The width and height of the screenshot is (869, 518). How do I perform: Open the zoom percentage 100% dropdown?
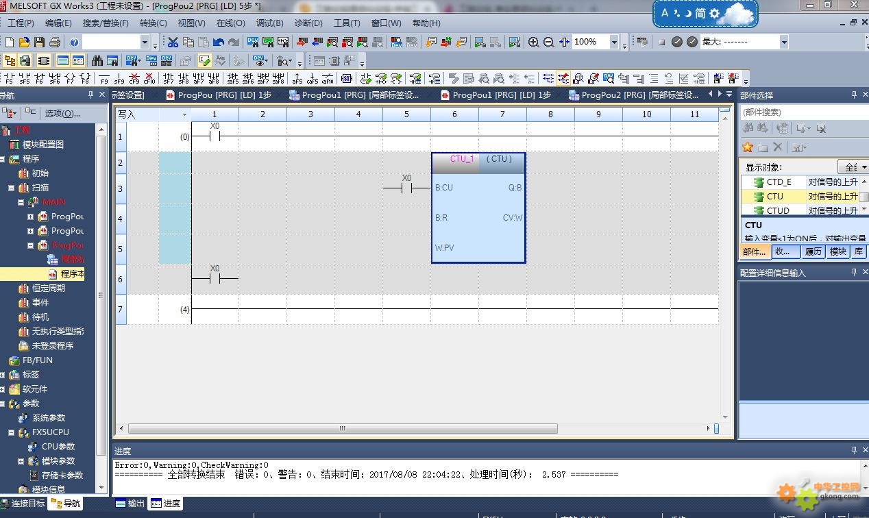[613, 42]
